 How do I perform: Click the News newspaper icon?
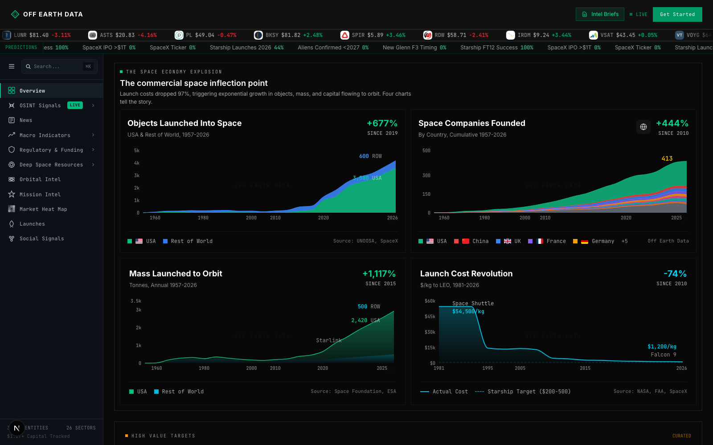click(x=12, y=120)
